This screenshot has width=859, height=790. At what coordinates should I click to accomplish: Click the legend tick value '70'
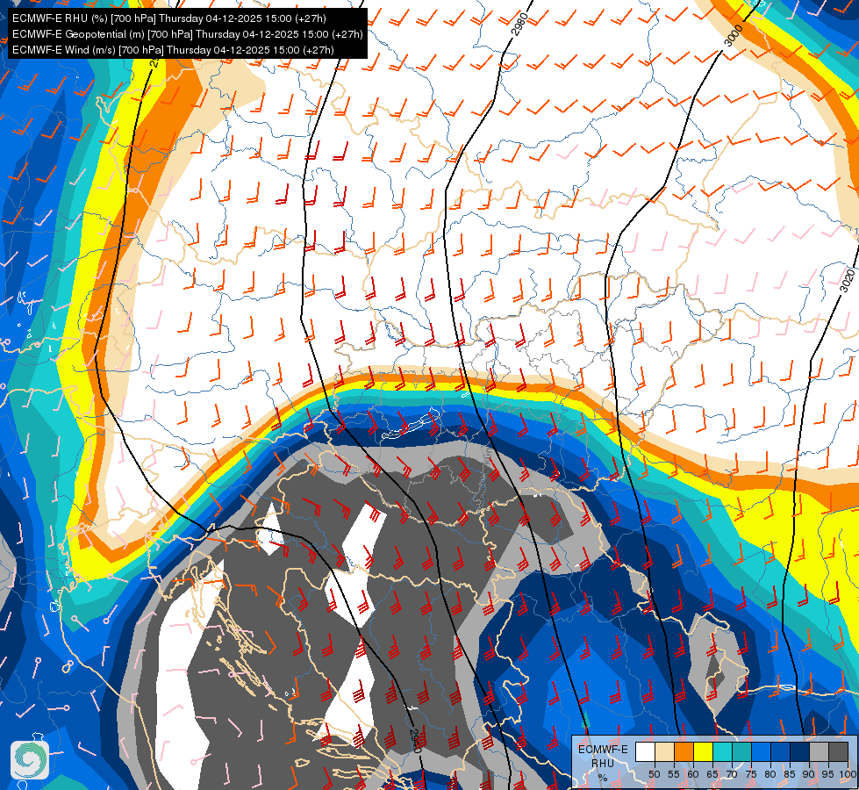(x=732, y=774)
